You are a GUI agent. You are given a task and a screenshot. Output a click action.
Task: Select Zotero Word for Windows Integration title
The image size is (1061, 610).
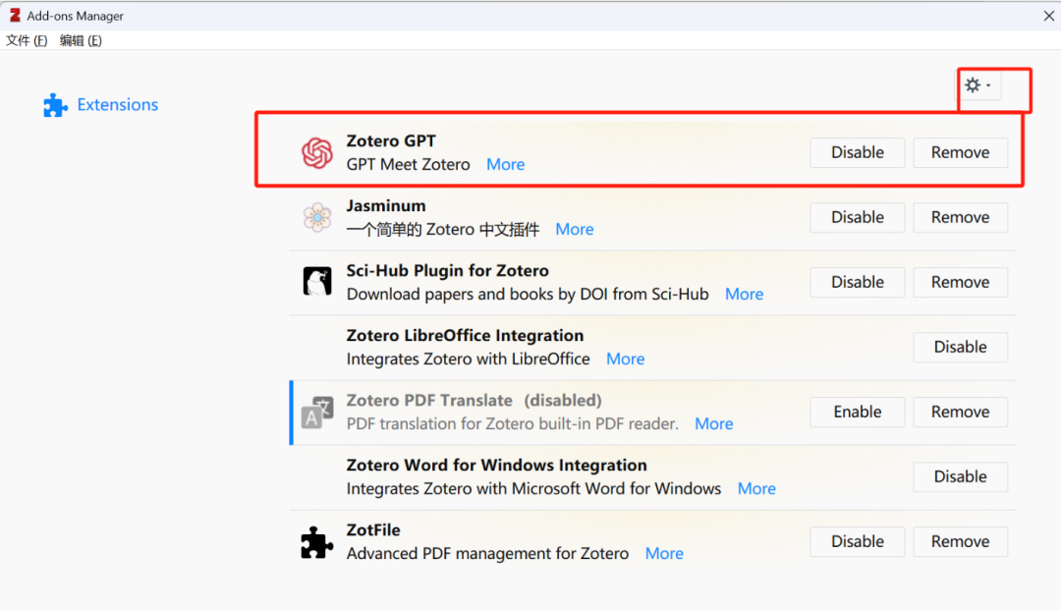pos(497,466)
